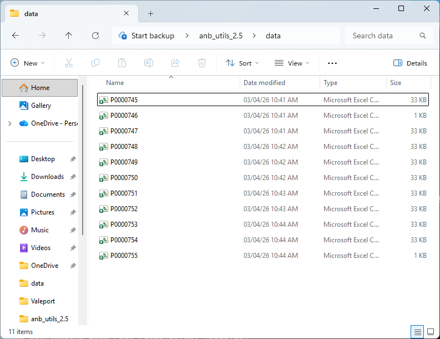Expand the OneDrive tree node
This screenshot has width=440, height=339.
9,123
